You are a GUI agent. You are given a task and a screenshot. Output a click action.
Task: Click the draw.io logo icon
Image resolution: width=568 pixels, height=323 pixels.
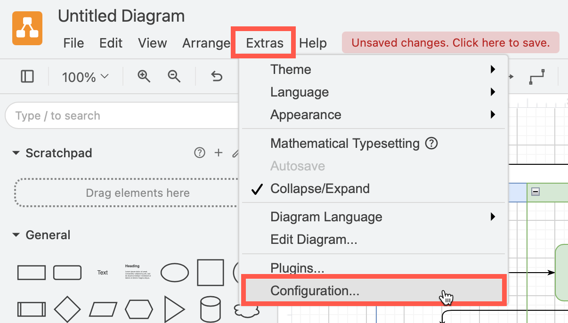27,28
